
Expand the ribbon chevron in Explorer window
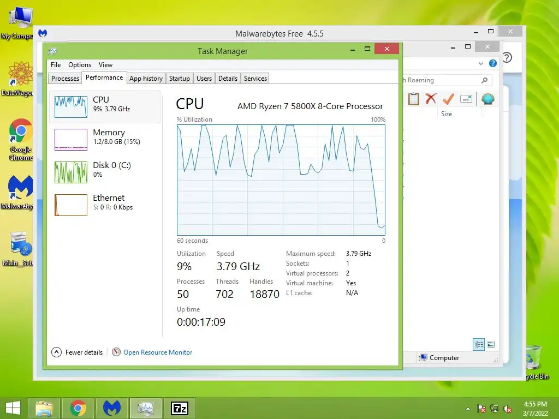click(x=480, y=63)
